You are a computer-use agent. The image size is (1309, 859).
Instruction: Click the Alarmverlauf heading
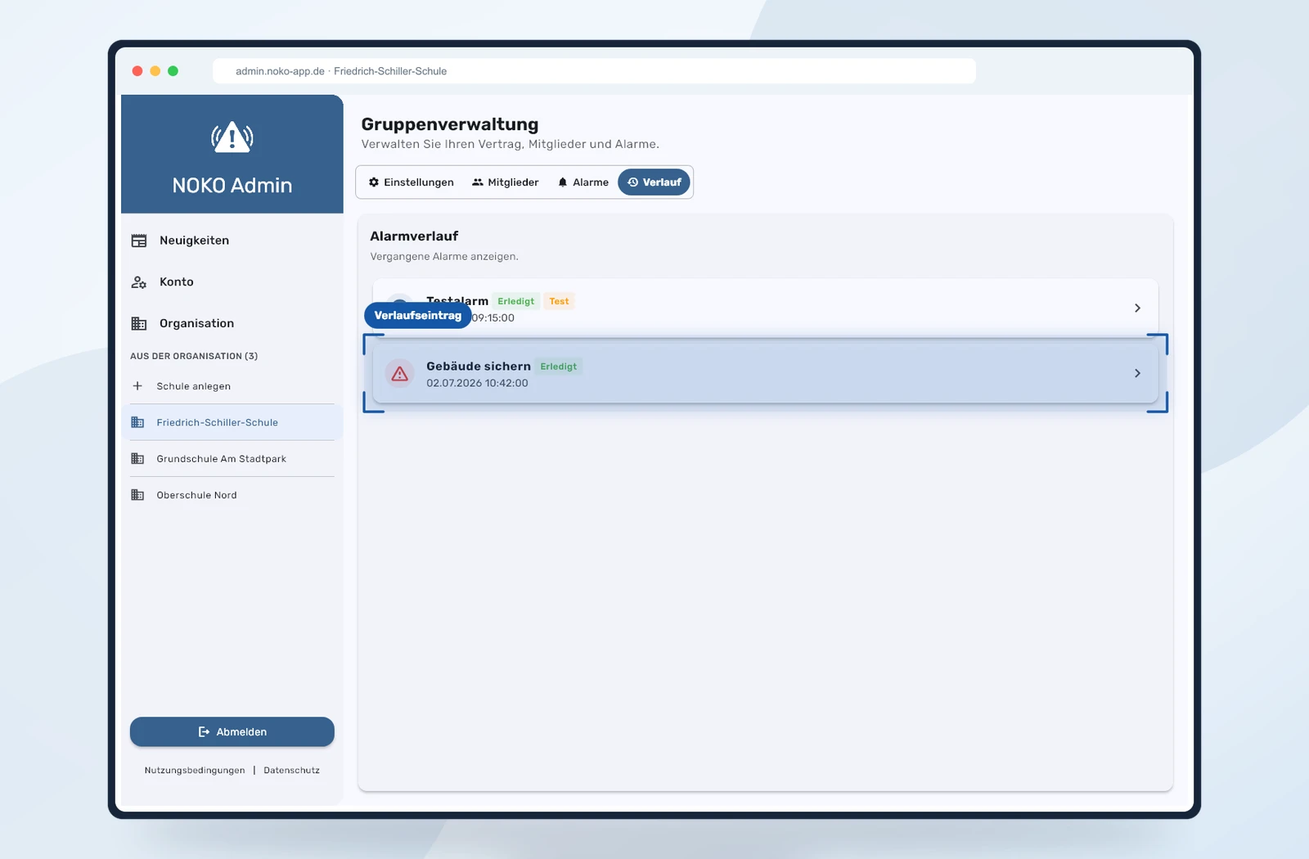(x=414, y=236)
